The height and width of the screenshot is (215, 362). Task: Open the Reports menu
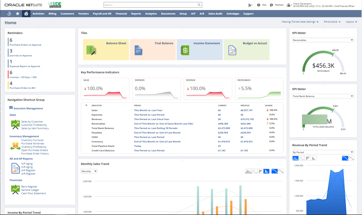tap(136, 14)
